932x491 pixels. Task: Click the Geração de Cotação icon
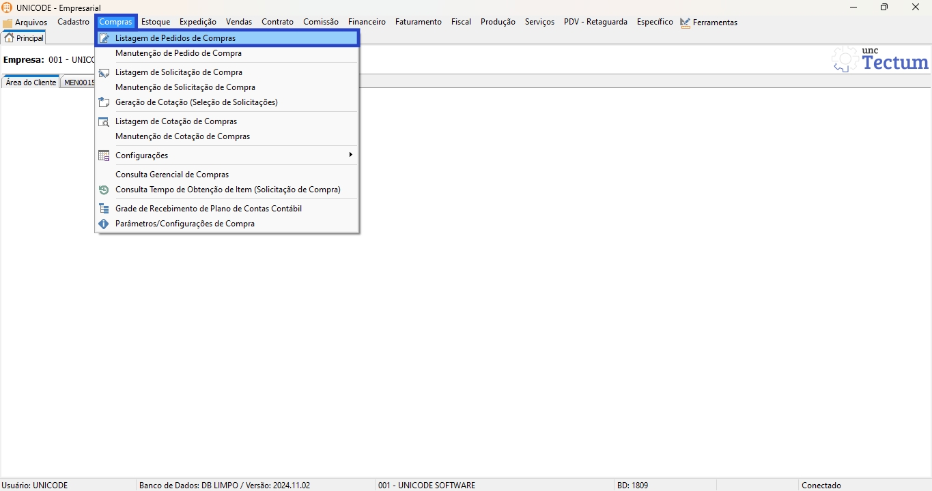point(104,102)
